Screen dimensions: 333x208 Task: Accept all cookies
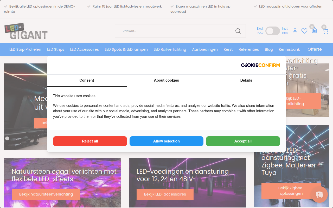pos(243,141)
